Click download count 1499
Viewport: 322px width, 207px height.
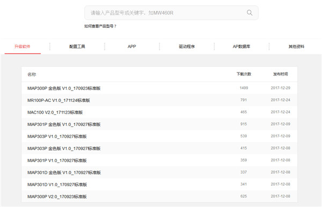tap(244, 88)
